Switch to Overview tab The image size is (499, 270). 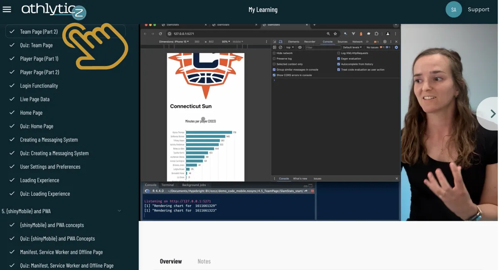171,261
